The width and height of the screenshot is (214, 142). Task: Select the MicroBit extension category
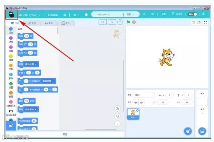11,113
